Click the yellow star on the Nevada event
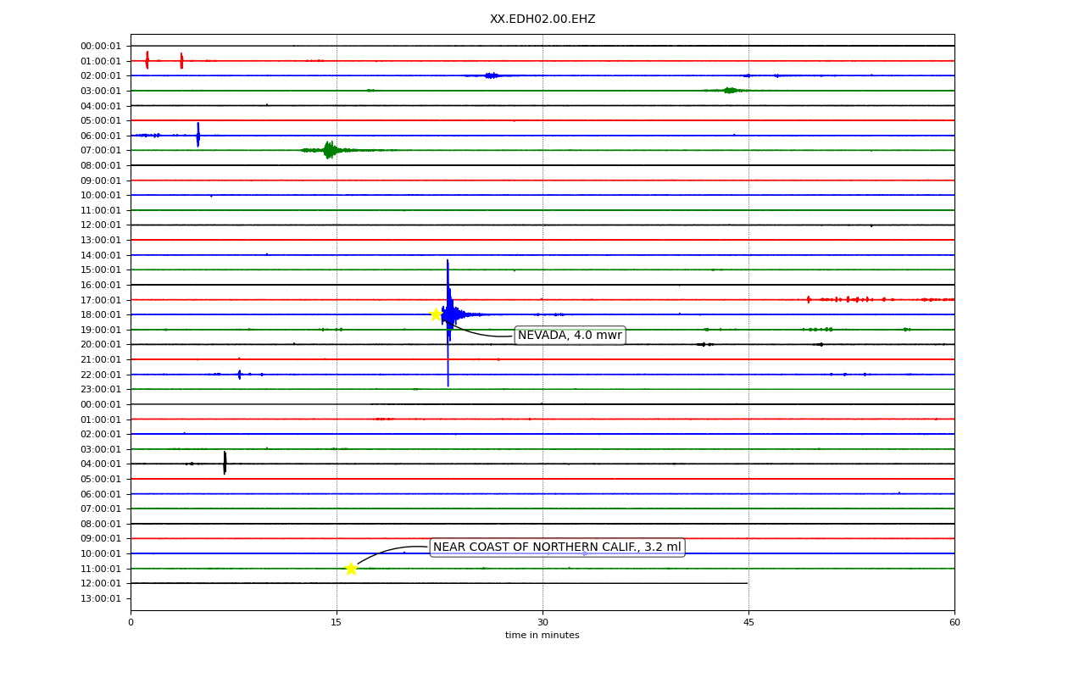Image resolution: width=1085 pixels, height=678 pixels. tap(436, 314)
